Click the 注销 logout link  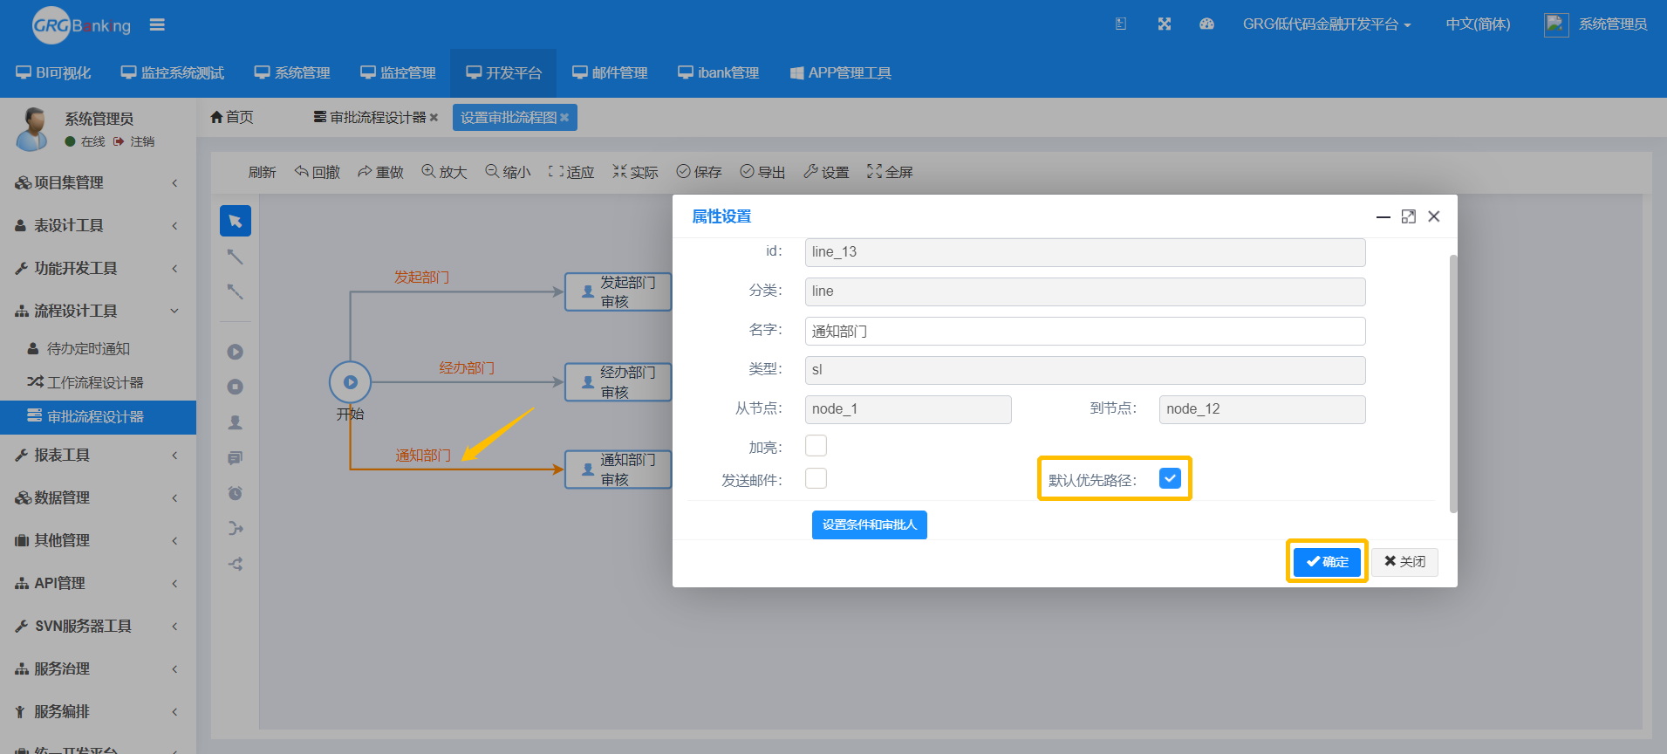(134, 141)
